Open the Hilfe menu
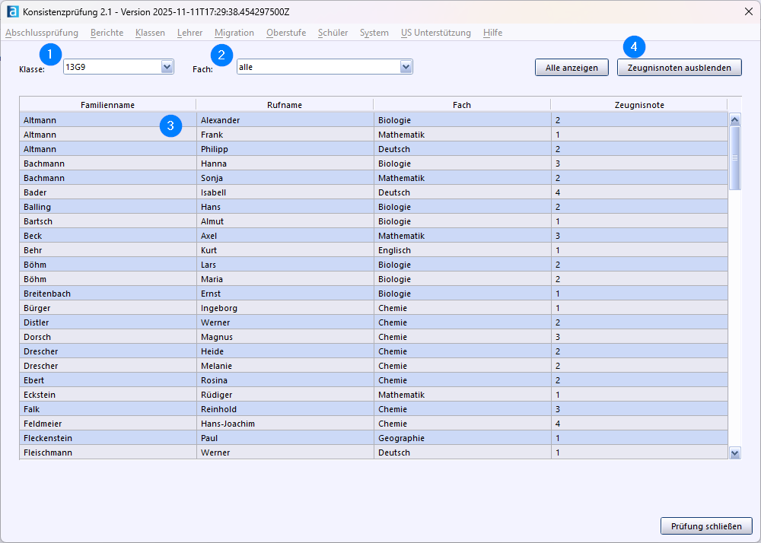This screenshot has width=761, height=543. click(492, 33)
